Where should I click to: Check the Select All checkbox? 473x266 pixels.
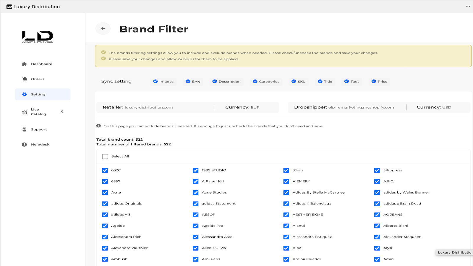105,156
